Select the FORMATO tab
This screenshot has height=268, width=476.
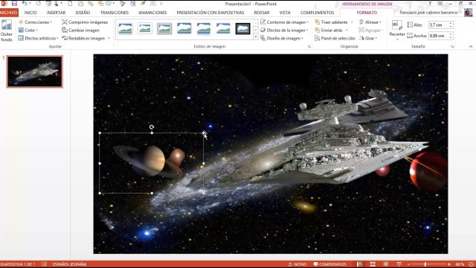(367, 13)
